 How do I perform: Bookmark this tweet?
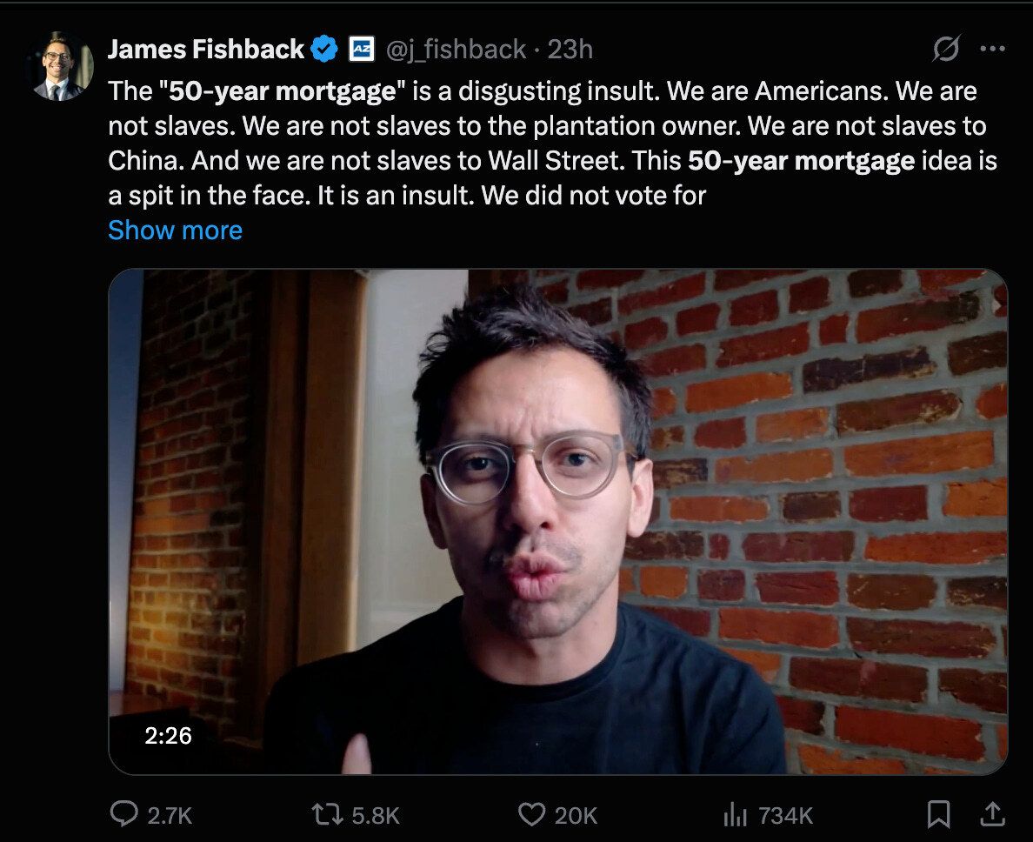[938, 814]
